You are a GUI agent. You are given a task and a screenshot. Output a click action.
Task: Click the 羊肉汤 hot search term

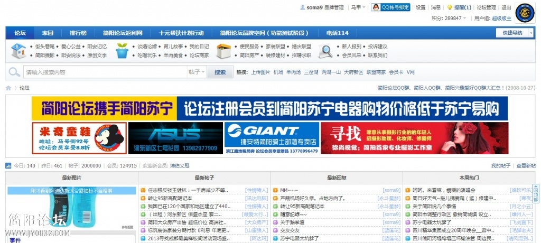(x=294, y=72)
